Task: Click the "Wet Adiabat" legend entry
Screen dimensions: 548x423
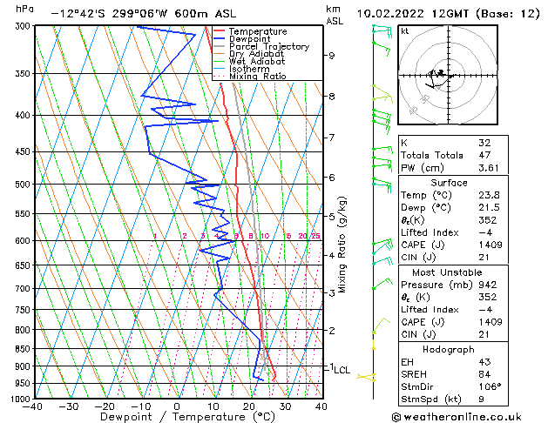Action: (x=257, y=62)
